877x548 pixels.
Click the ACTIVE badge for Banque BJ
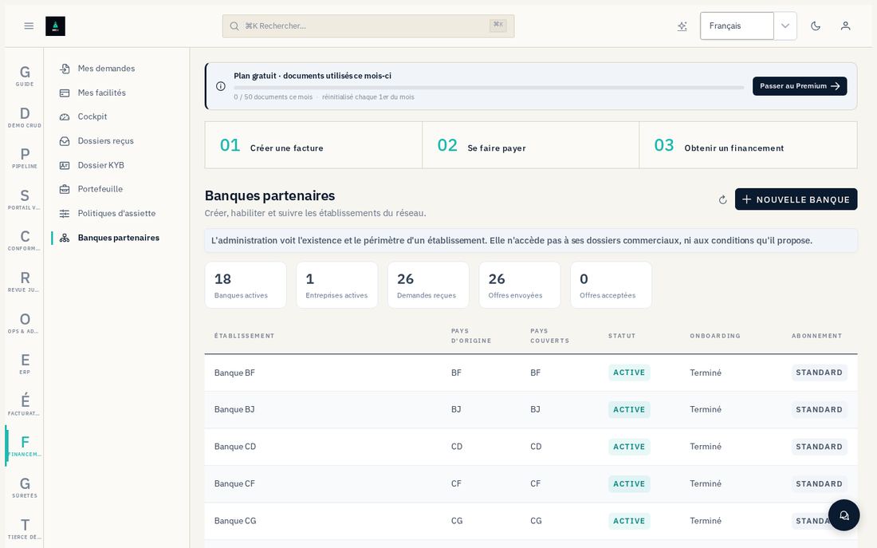point(629,410)
